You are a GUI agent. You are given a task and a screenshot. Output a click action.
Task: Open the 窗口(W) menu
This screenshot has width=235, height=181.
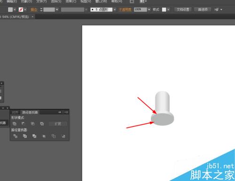101,1
